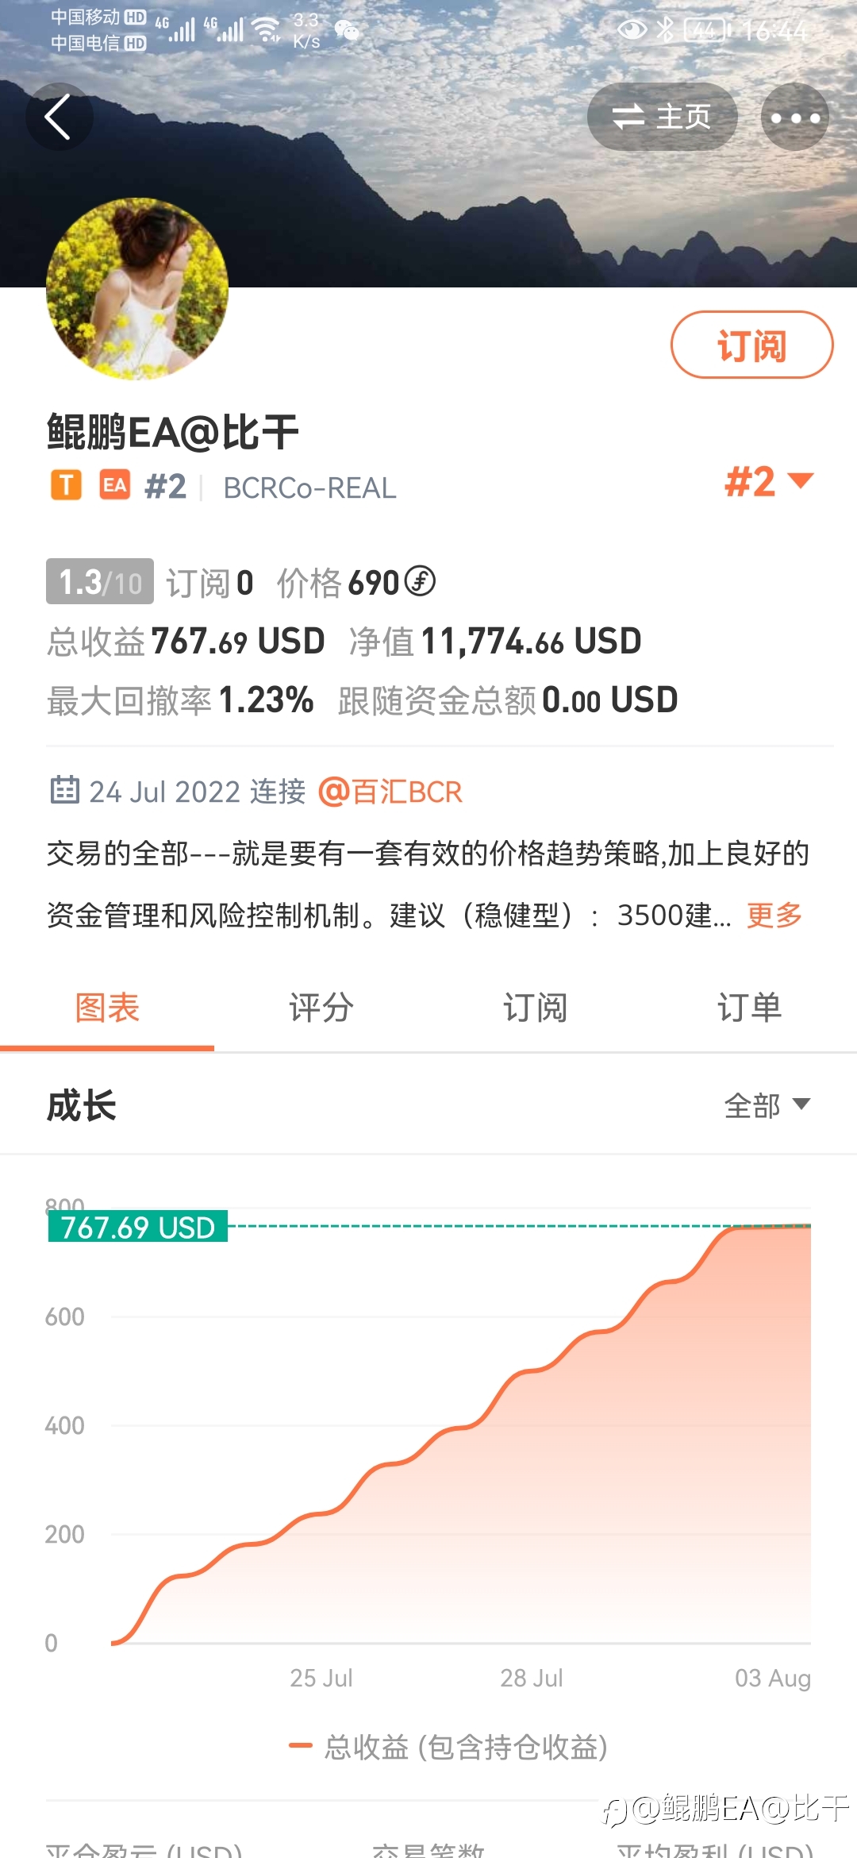The height and width of the screenshot is (1858, 857).
Task: Tap the EA badge icon
Action: click(x=115, y=485)
